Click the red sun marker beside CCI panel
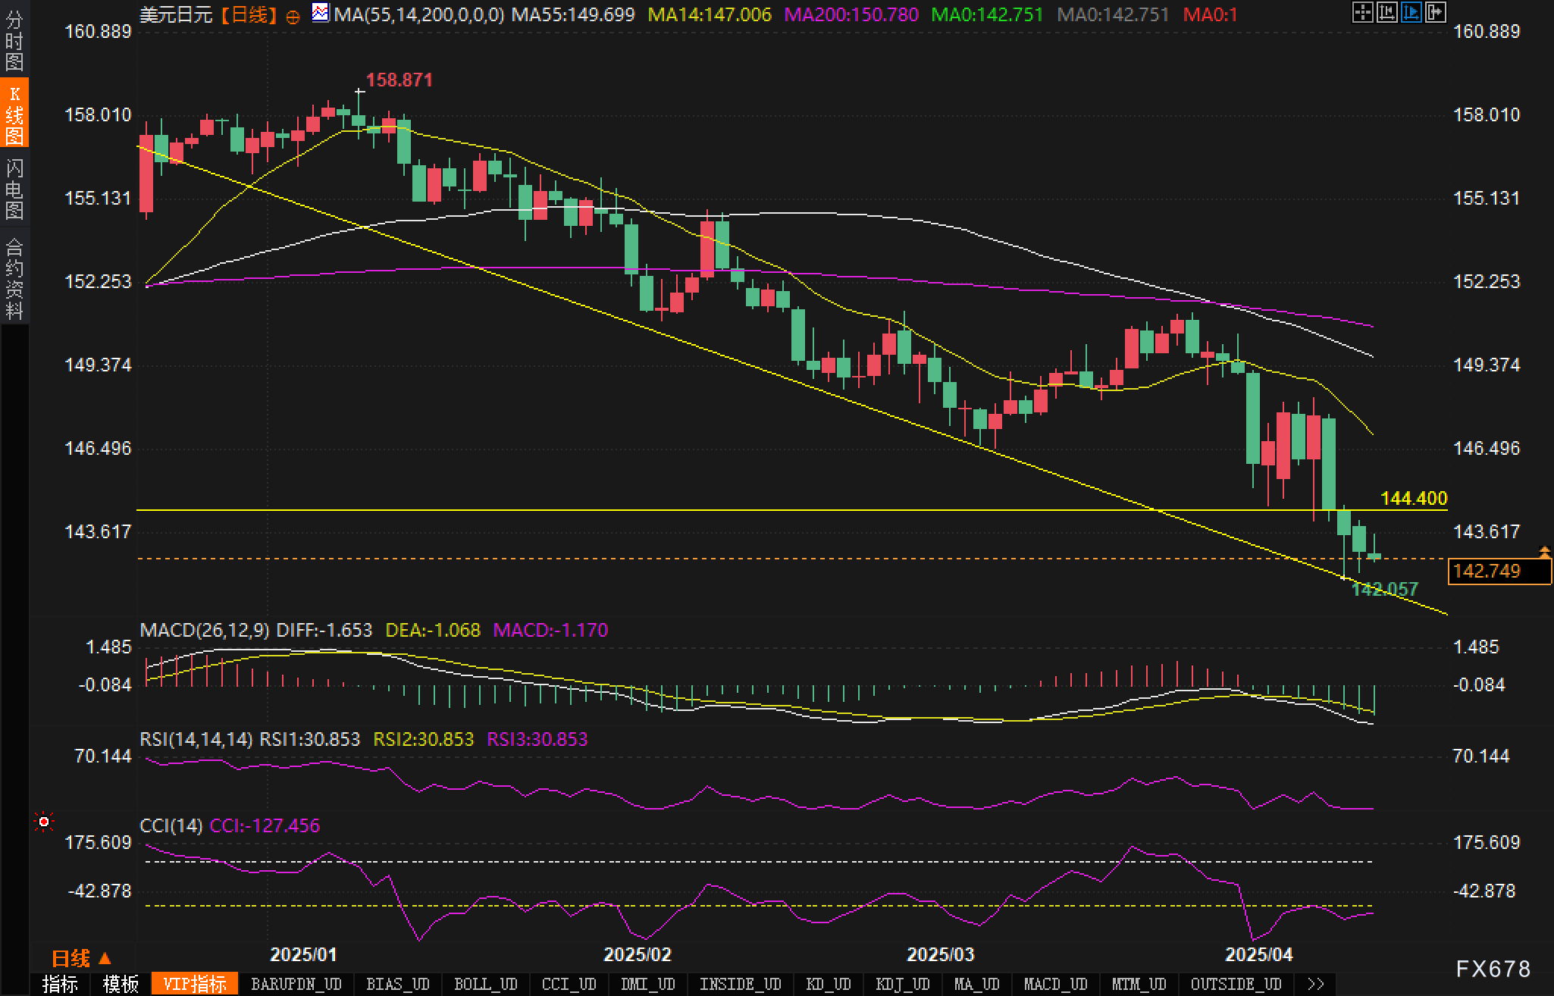1554x996 pixels. click(44, 822)
